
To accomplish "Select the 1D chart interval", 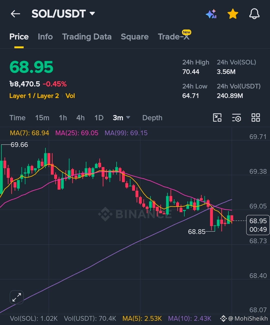I will tap(99, 118).
